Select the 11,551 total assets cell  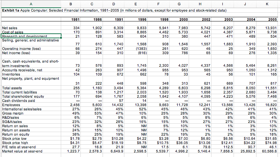[x=267, y=88]
